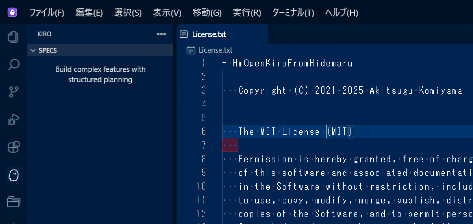Click License.txt in the breadcrumb bar

click(215, 50)
